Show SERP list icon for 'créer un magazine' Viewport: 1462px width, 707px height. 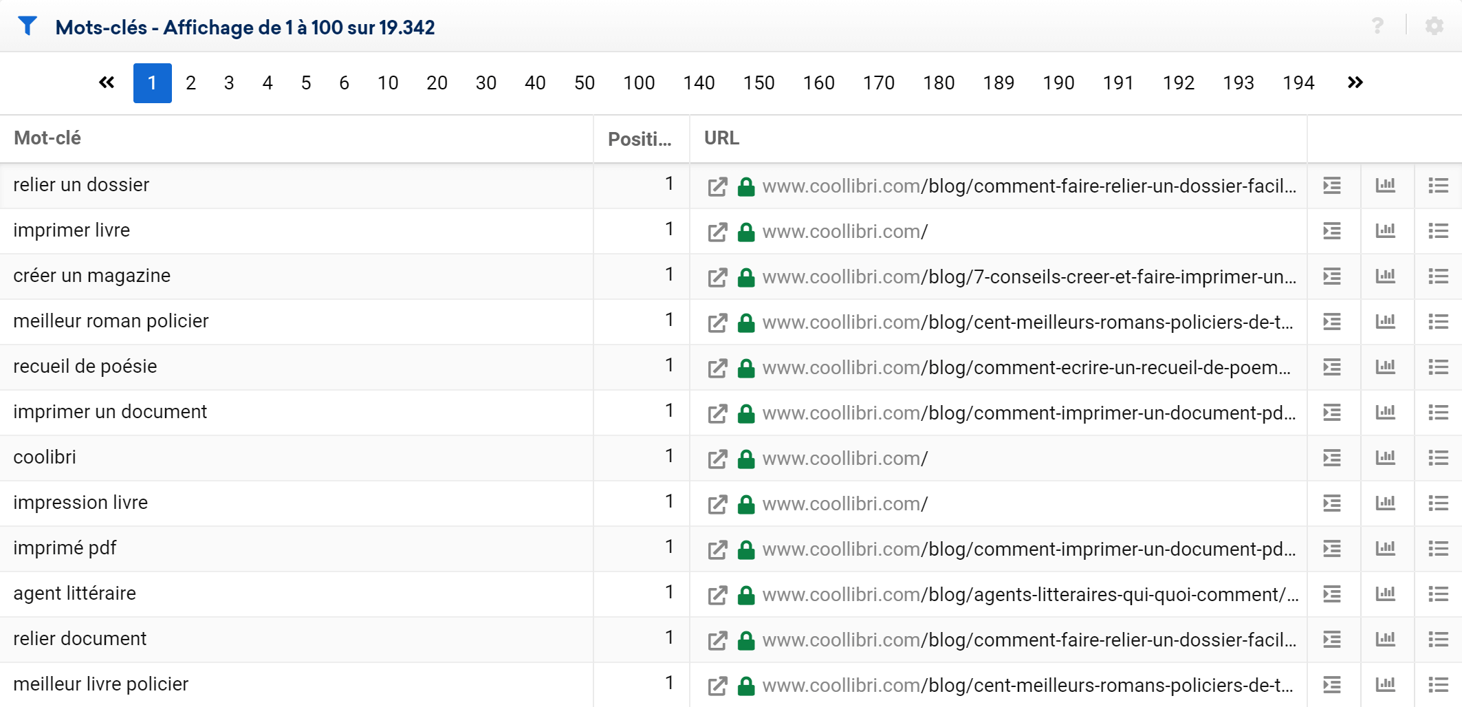[1332, 276]
